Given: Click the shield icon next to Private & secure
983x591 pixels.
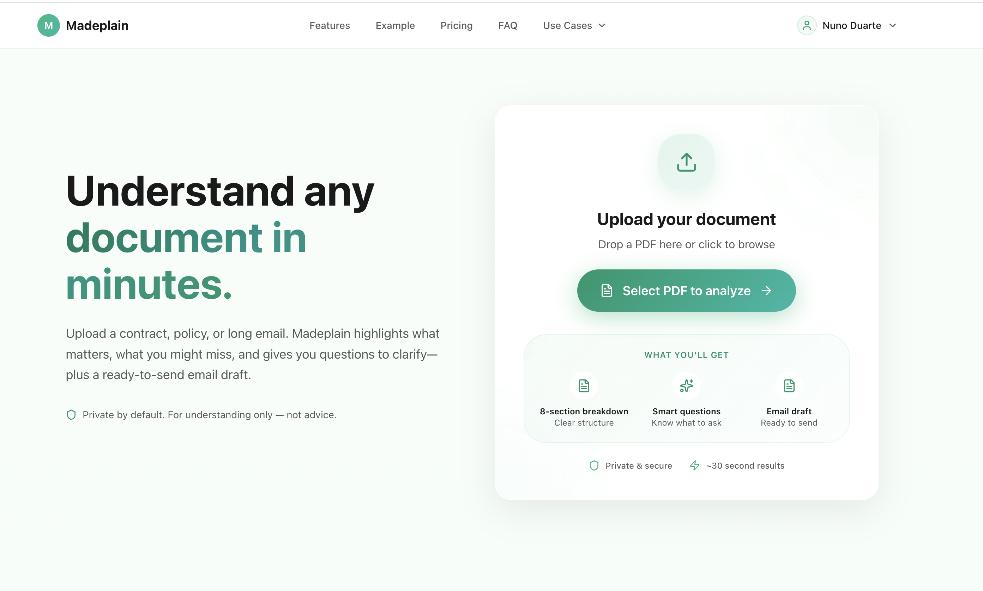Looking at the screenshot, I should [594, 465].
